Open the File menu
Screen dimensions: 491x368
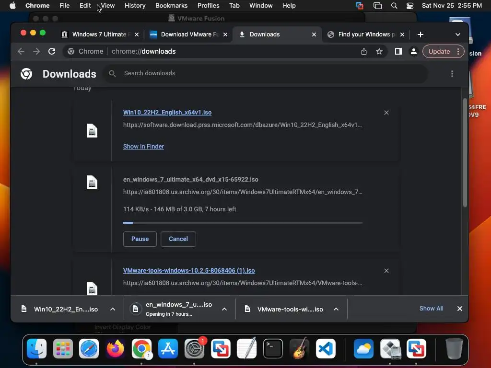[x=65, y=6]
